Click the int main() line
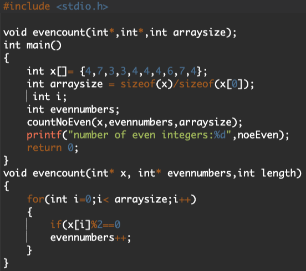 pos(32,45)
